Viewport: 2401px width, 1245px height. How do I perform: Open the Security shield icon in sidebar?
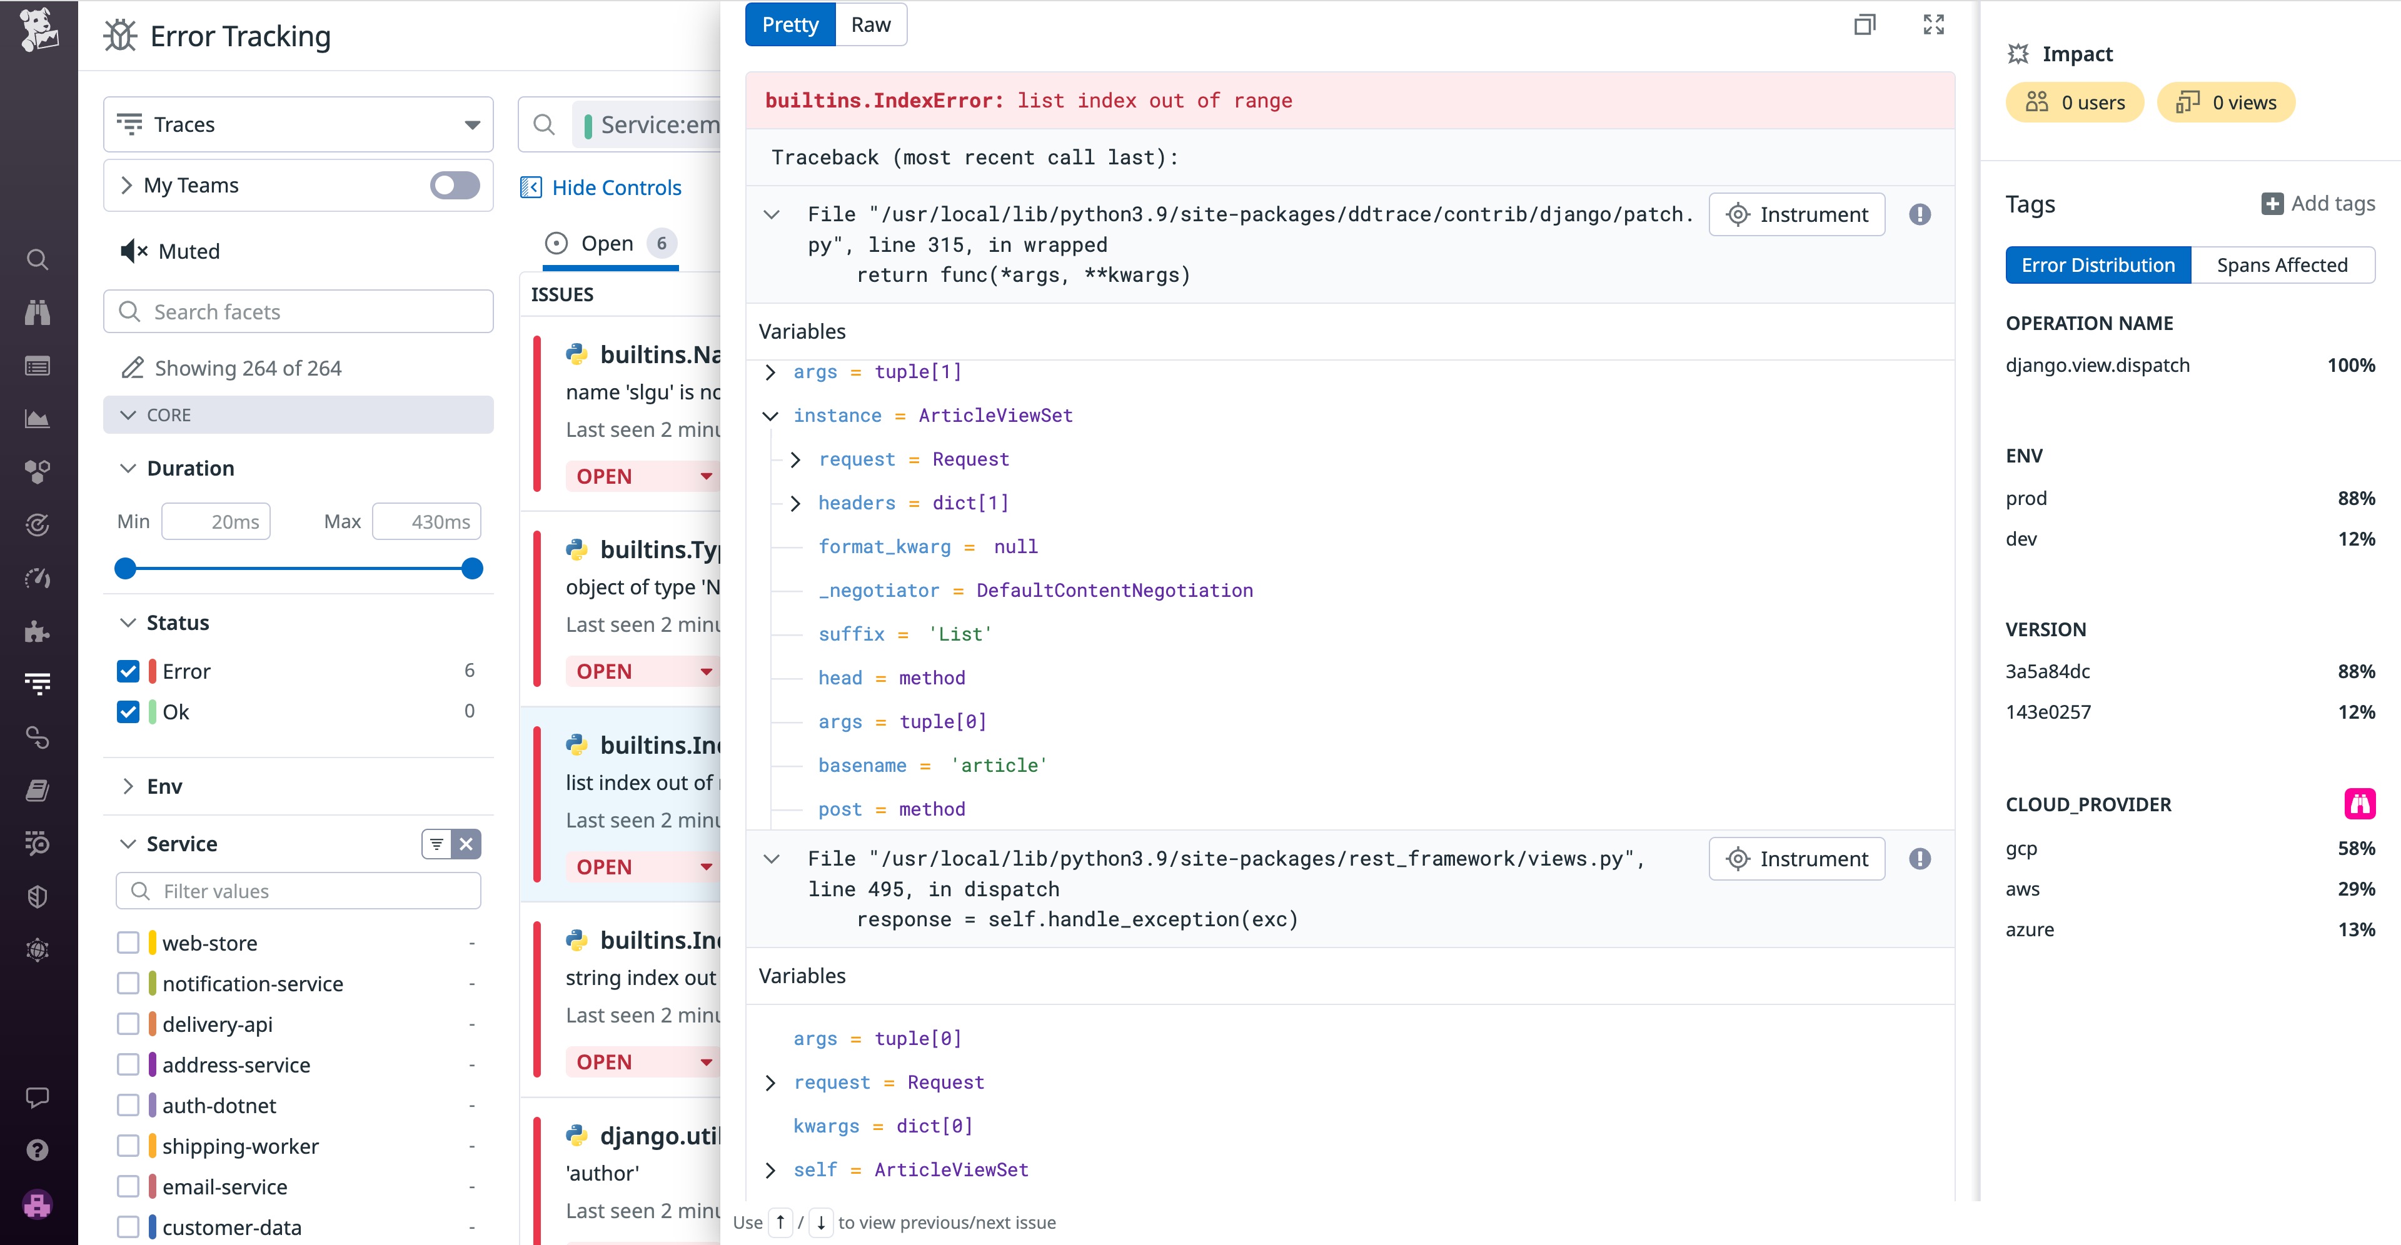click(x=38, y=896)
